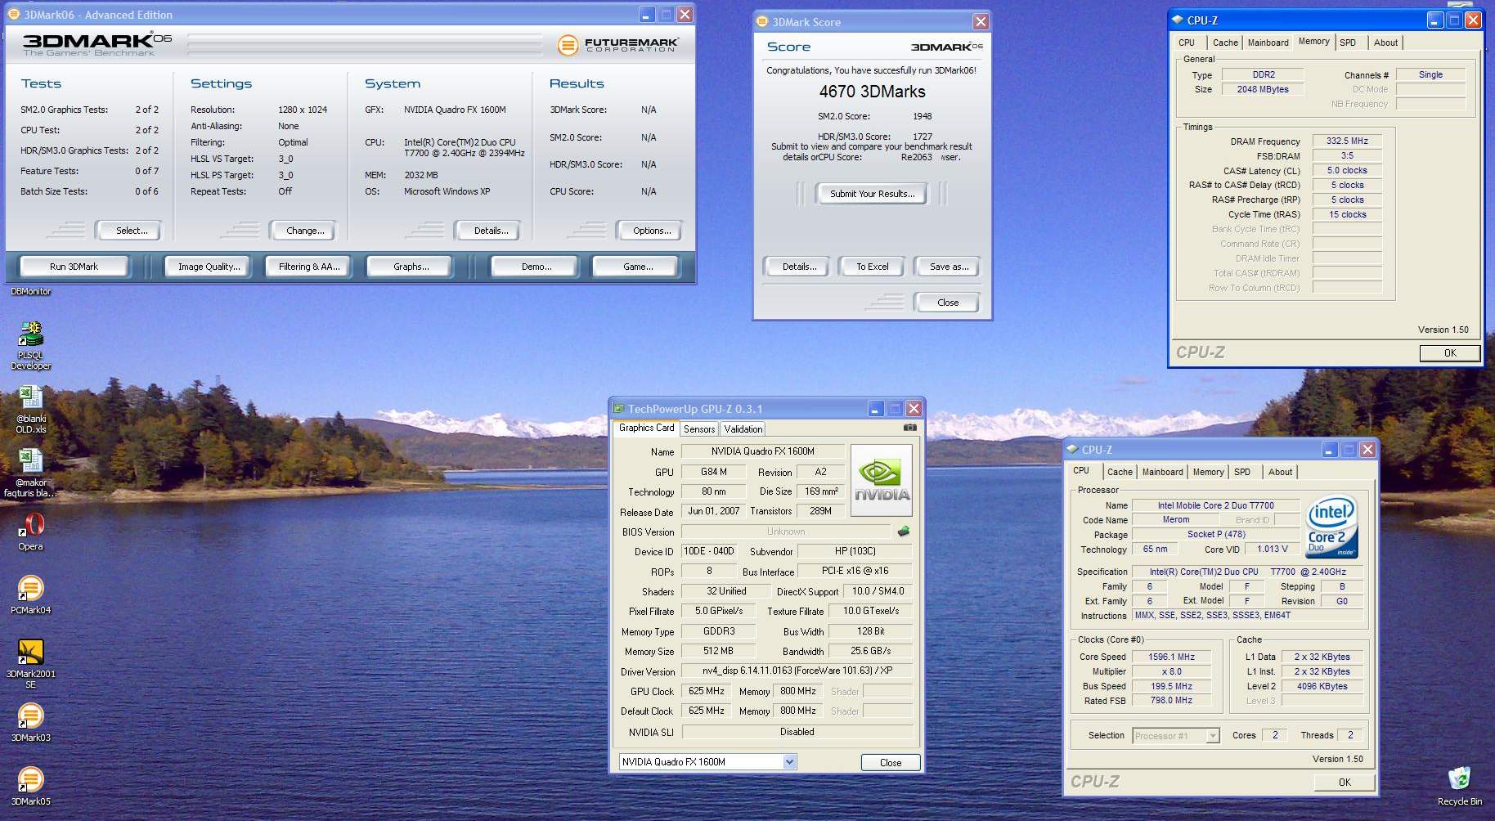Switch to Validation tab in GPU-Z
The image size is (1495, 821).
coord(743,428)
